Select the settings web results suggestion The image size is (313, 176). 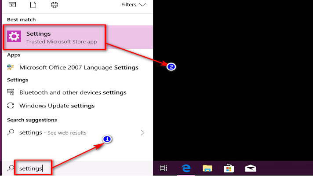click(x=77, y=132)
